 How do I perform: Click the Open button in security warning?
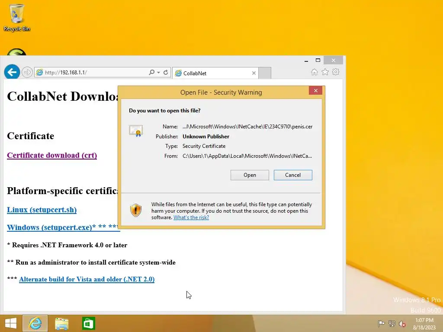tap(250, 175)
